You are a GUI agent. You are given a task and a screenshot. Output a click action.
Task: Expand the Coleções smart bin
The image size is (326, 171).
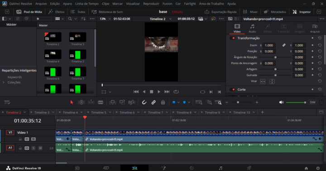click(x=4, y=83)
